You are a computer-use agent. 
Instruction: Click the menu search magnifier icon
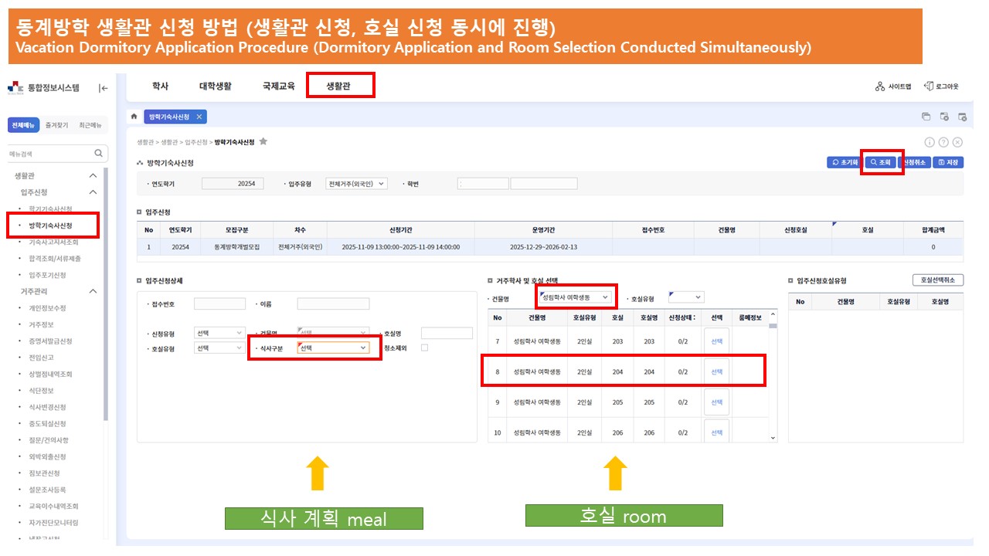[98, 154]
